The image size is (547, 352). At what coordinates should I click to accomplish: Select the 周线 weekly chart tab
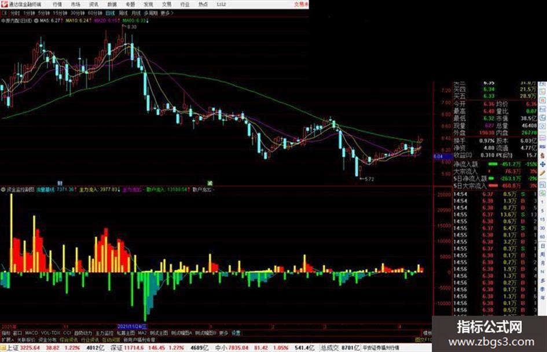[x=123, y=13]
